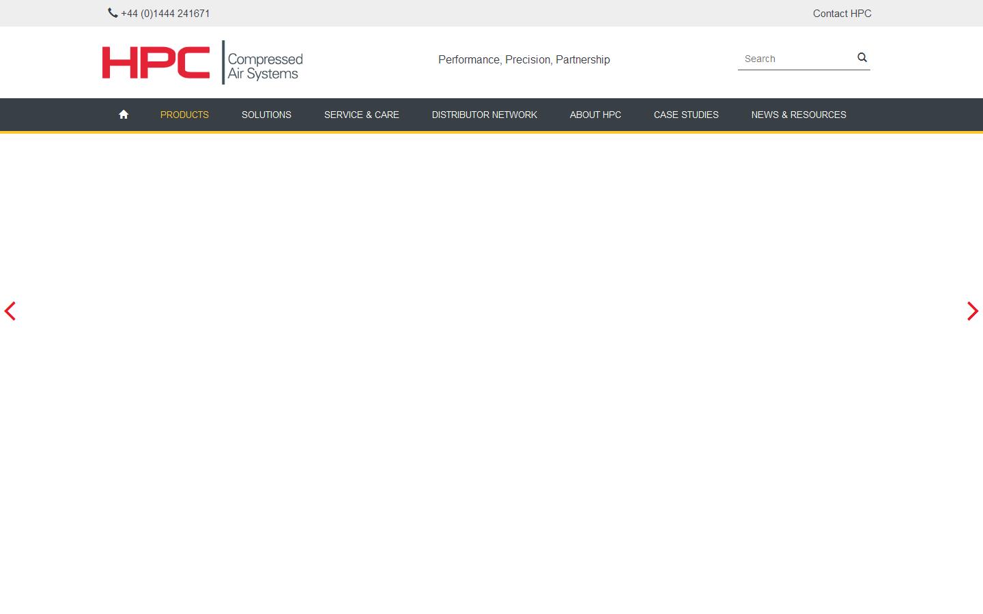Call the +44 (0)1444 241671 number
983x614 pixels.
click(x=165, y=13)
